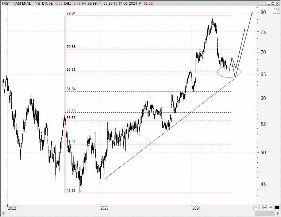Screen dimensions: 281x217
Task: Click the 70.68 Fibonacci level label
Action: (71, 47)
